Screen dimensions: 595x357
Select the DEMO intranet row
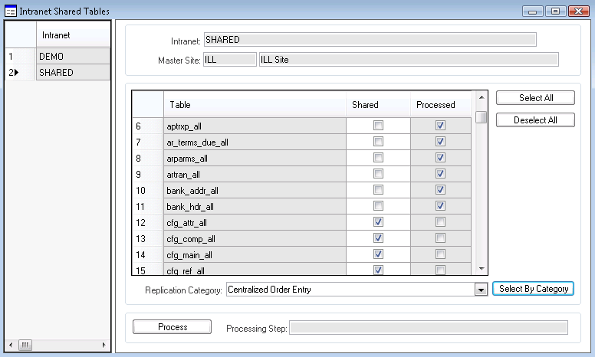(73, 57)
